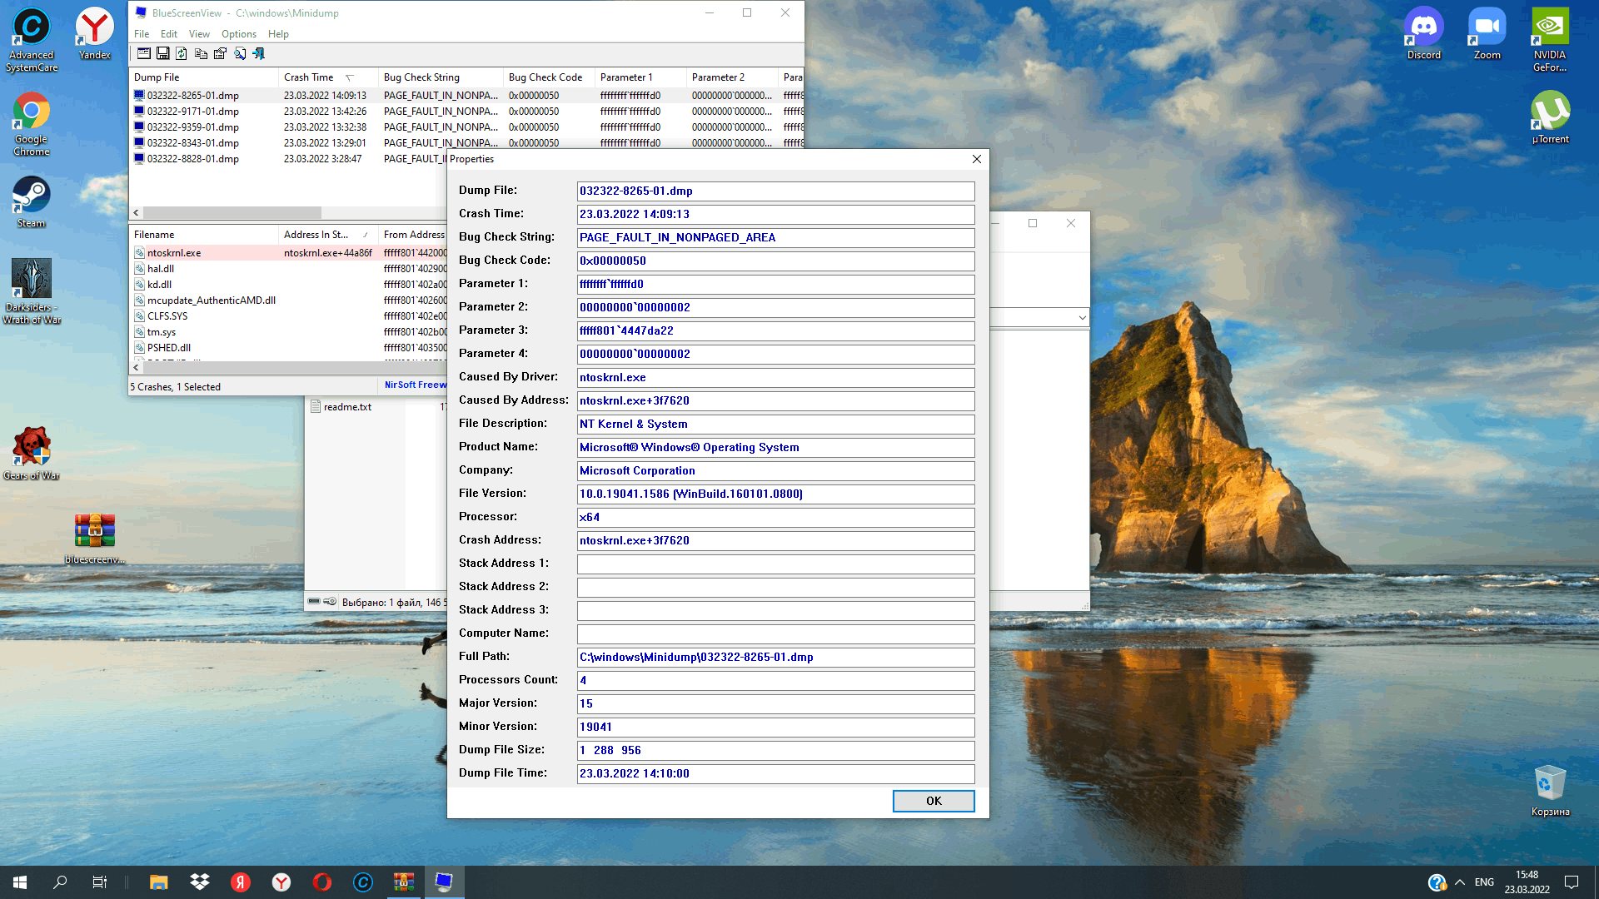Open Gears of War desktop shortcut
The image size is (1599, 899).
click(x=32, y=453)
